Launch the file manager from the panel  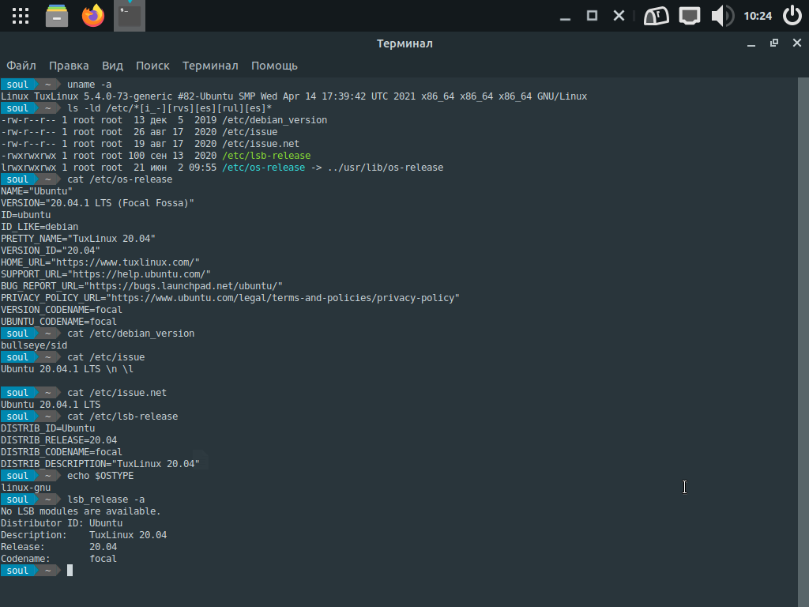click(57, 16)
